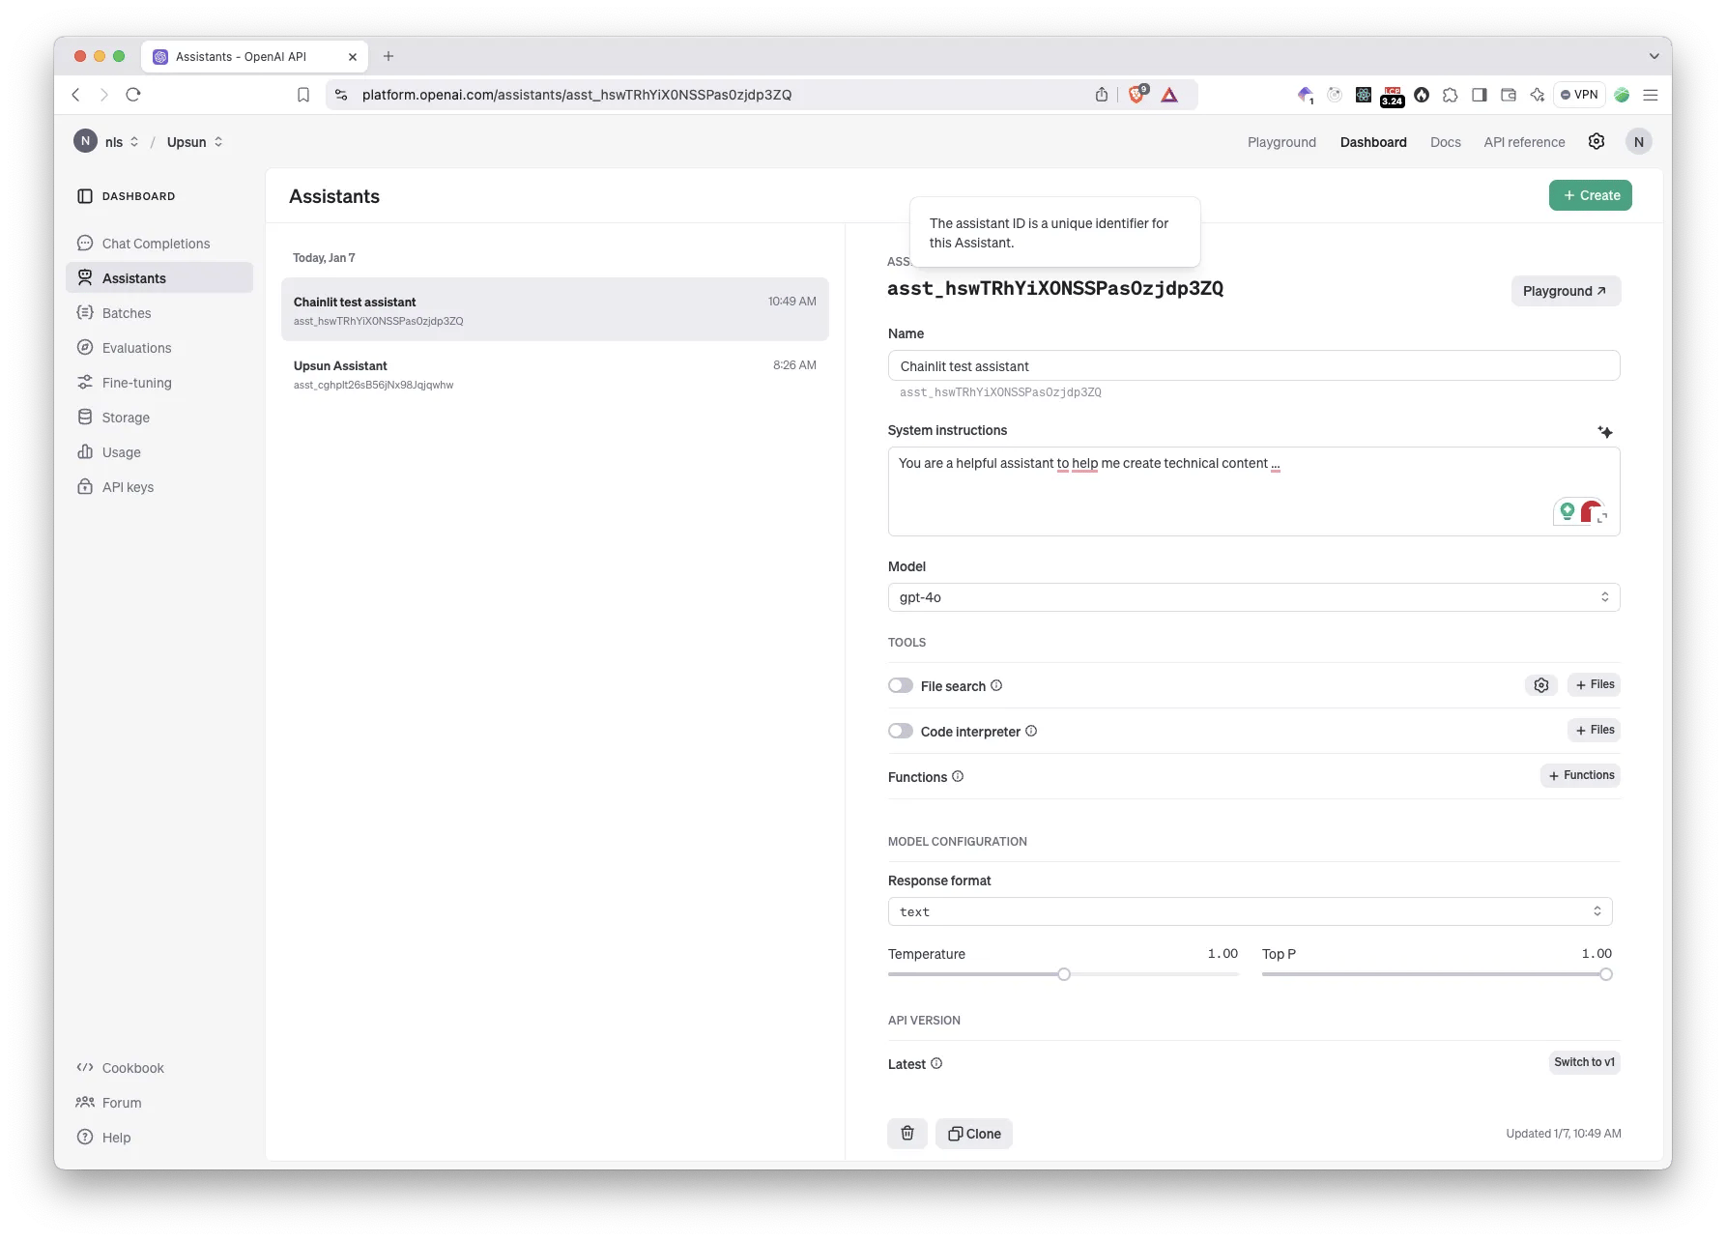Add Files to Code interpreter
This screenshot has height=1241, width=1726.
(x=1595, y=730)
